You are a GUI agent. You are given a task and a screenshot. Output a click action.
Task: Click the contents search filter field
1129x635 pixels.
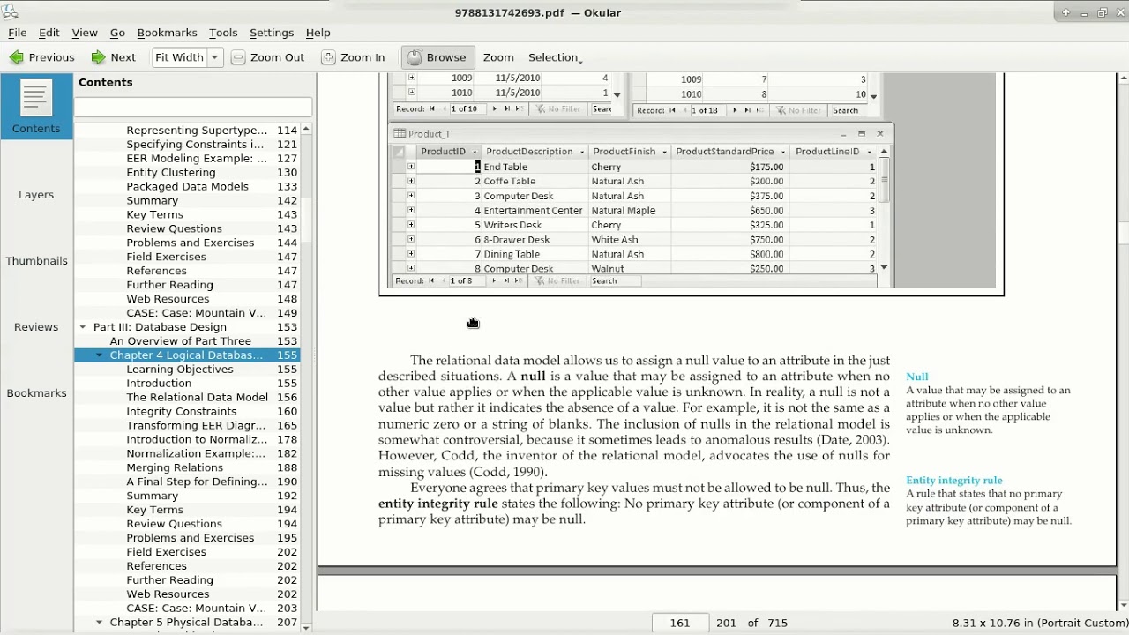click(192, 107)
